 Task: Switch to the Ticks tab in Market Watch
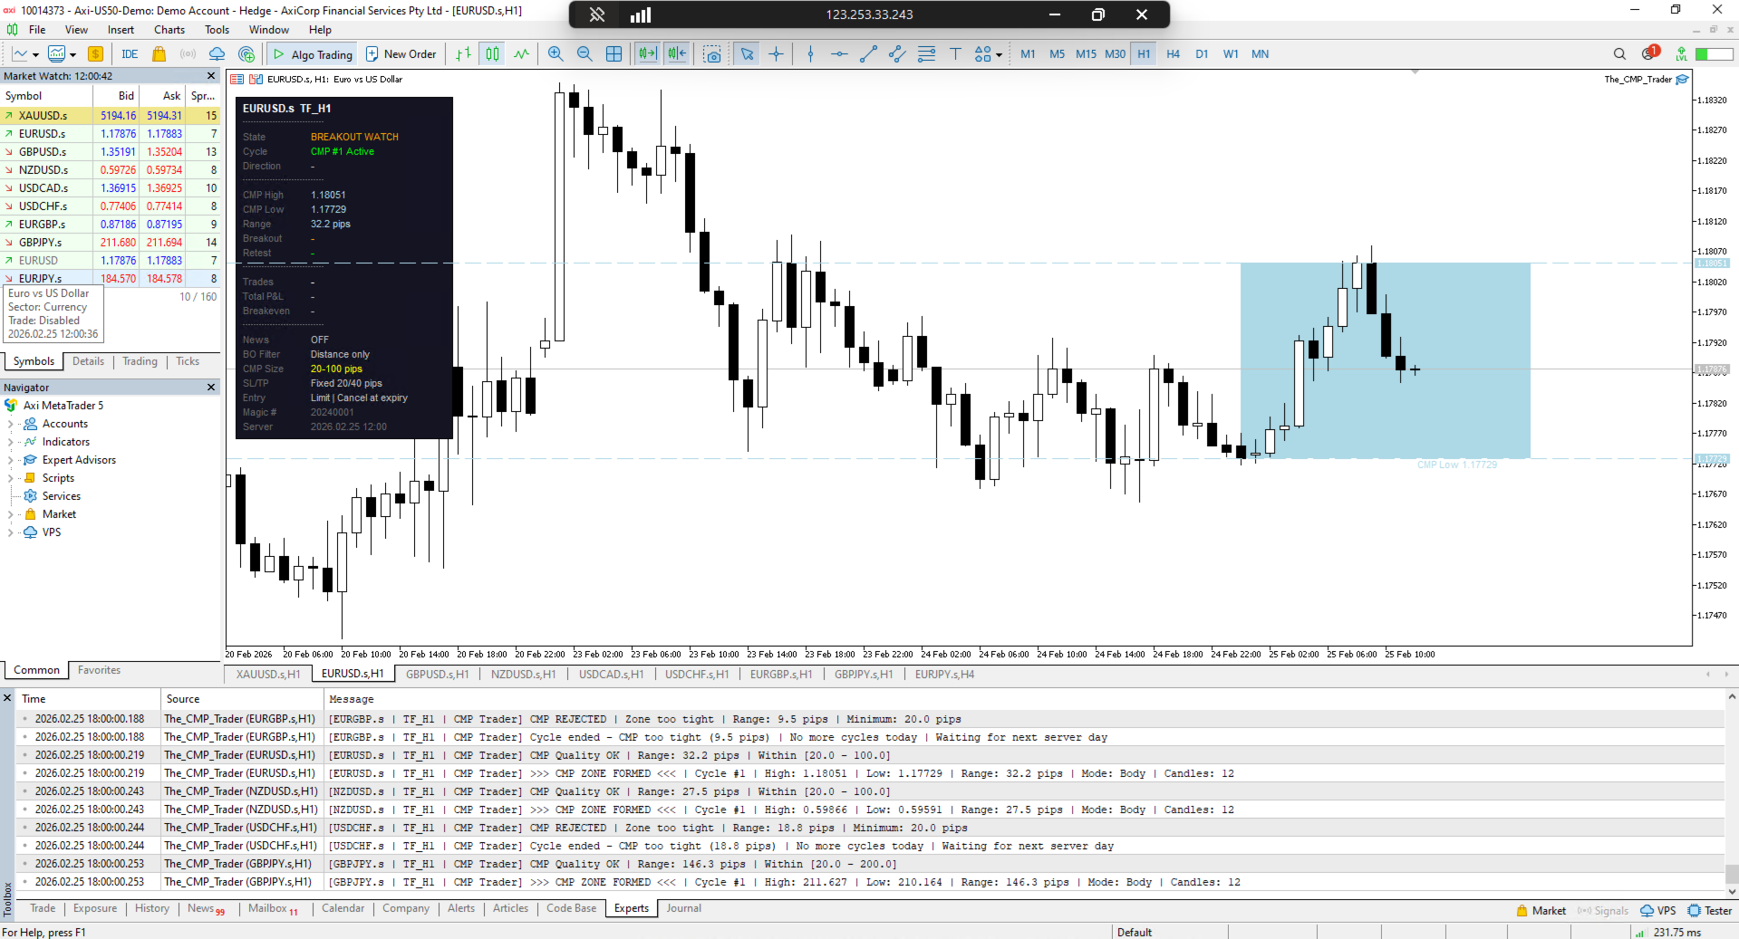coord(188,361)
